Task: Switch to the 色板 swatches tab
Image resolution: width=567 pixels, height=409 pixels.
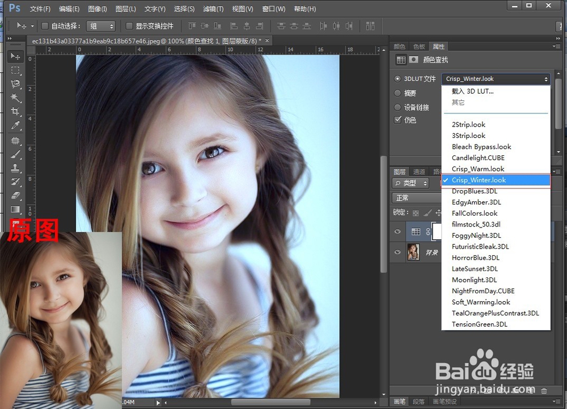Action: pyautogui.click(x=419, y=47)
